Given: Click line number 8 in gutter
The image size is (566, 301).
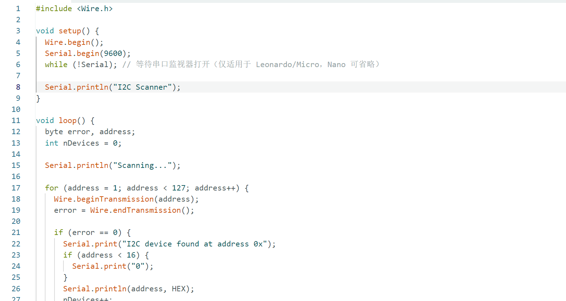Looking at the screenshot, I should click(18, 87).
